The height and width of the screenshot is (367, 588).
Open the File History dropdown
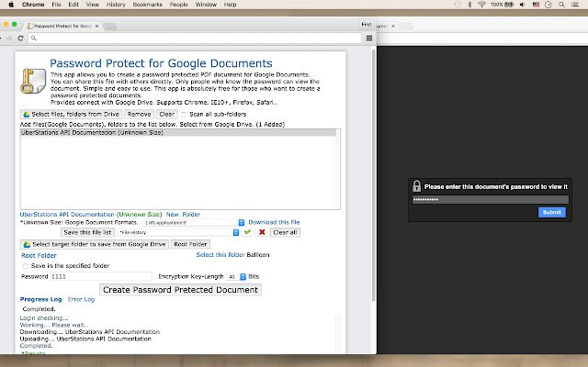[178, 232]
